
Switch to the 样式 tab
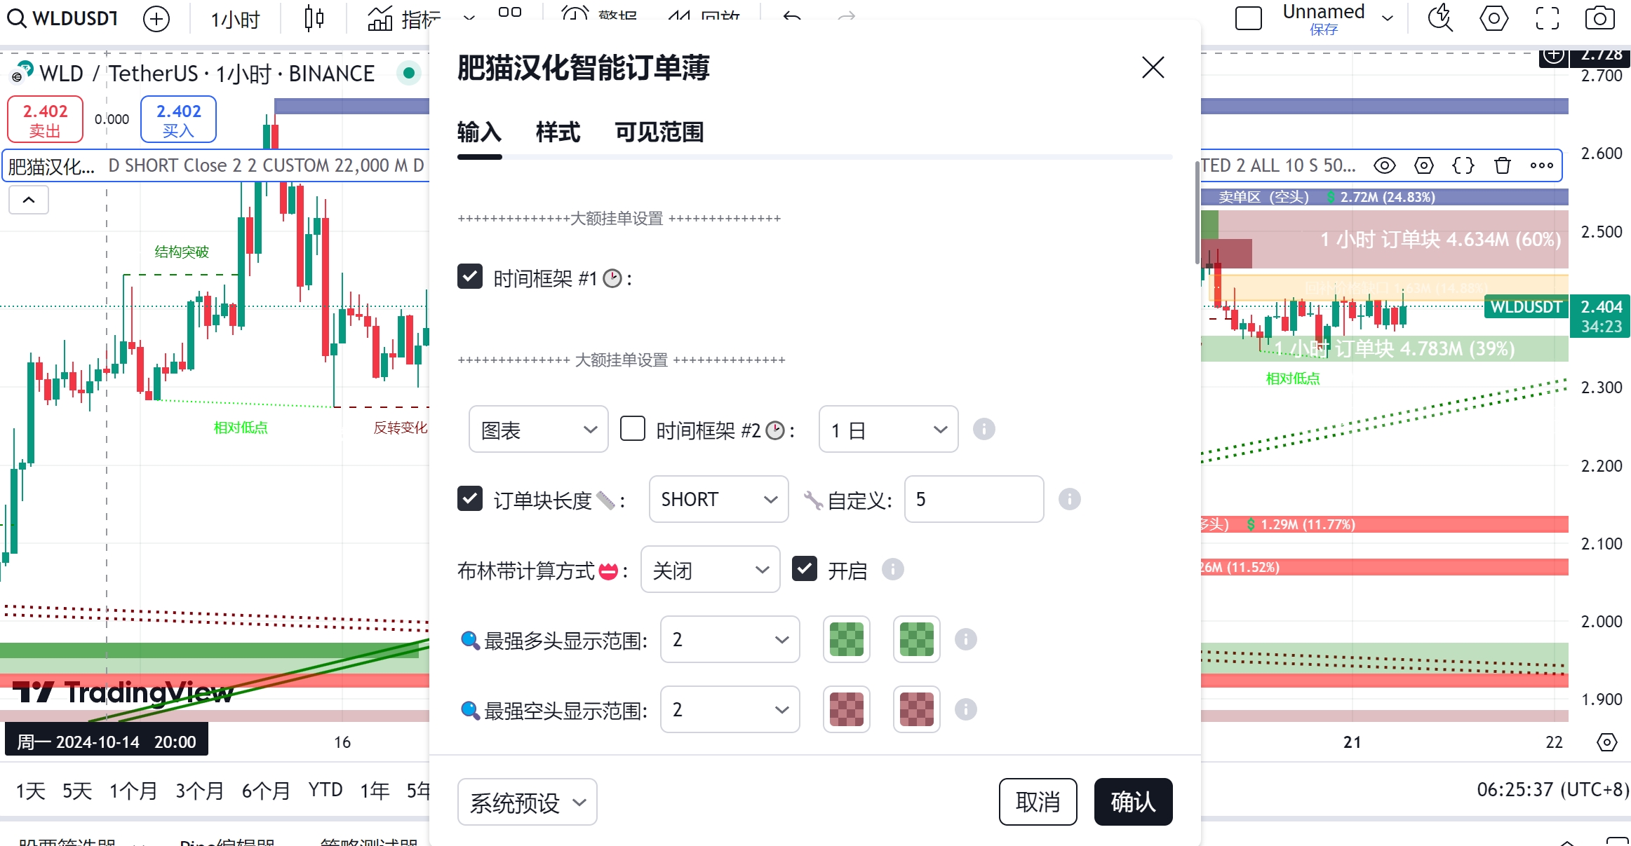coord(558,132)
